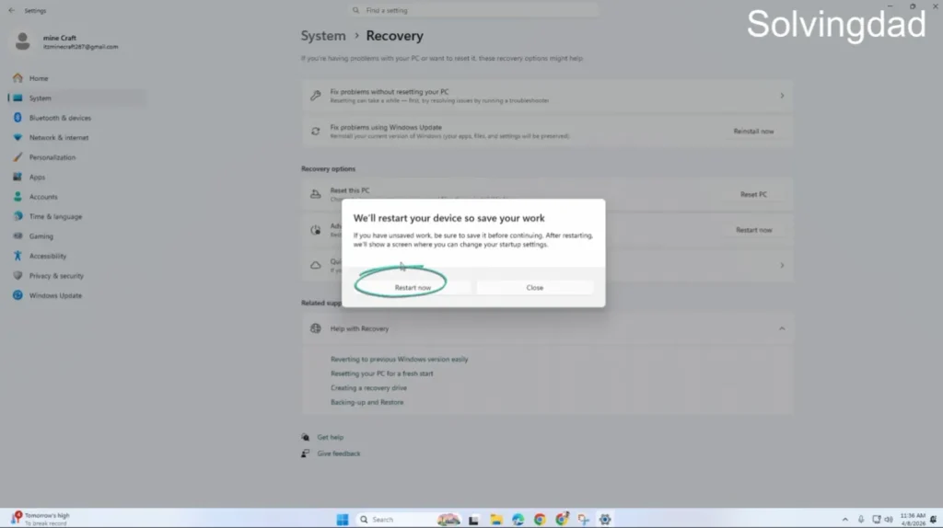Open Google Chrome from taskbar
Screen dimensions: 943x528
click(x=540, y=520)
